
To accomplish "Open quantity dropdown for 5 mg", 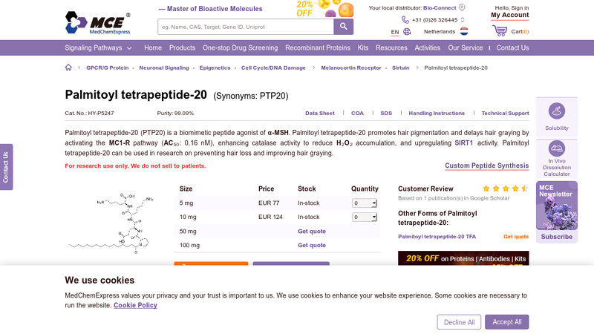I will click(x=364, y=203).
